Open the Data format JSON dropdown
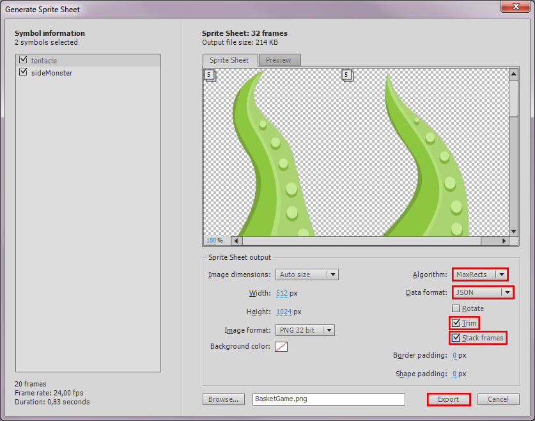 (x=483, y=292)
